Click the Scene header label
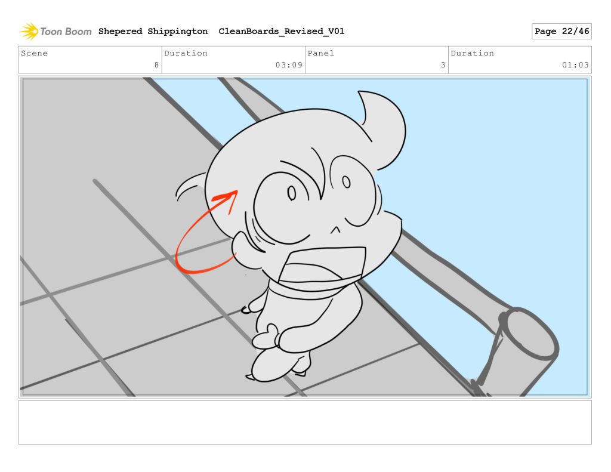The height and width of the screenshot is (472, 611). click(x=34, y=53)
